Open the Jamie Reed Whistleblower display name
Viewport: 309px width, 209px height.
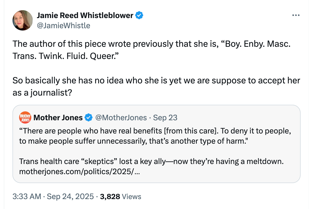pyautogui.click(x=85, y=16)
